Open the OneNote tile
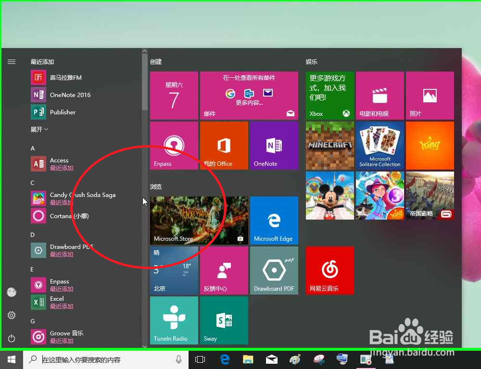Image resolution: width=481 pixels, height=369 pixels. point(274,146)
